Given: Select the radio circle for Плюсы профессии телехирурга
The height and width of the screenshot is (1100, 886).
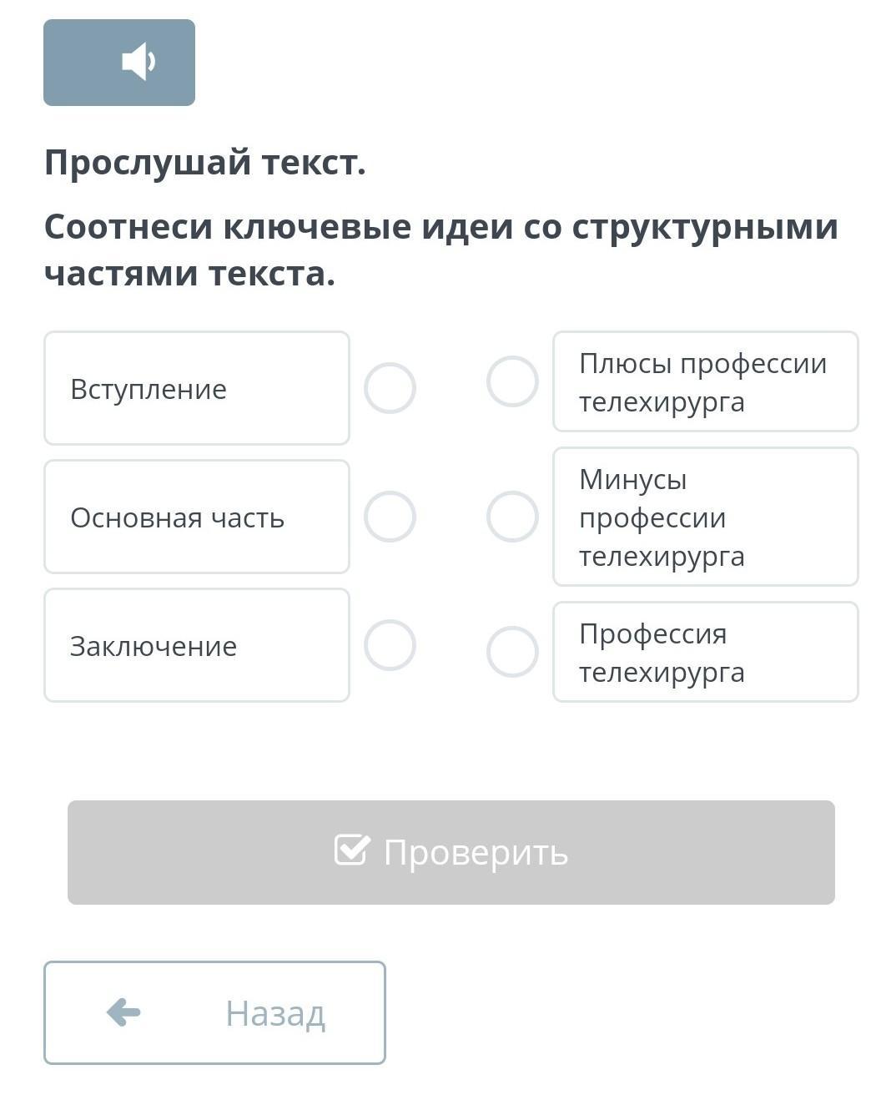Looking at the screenshot, I should [512, 381].
